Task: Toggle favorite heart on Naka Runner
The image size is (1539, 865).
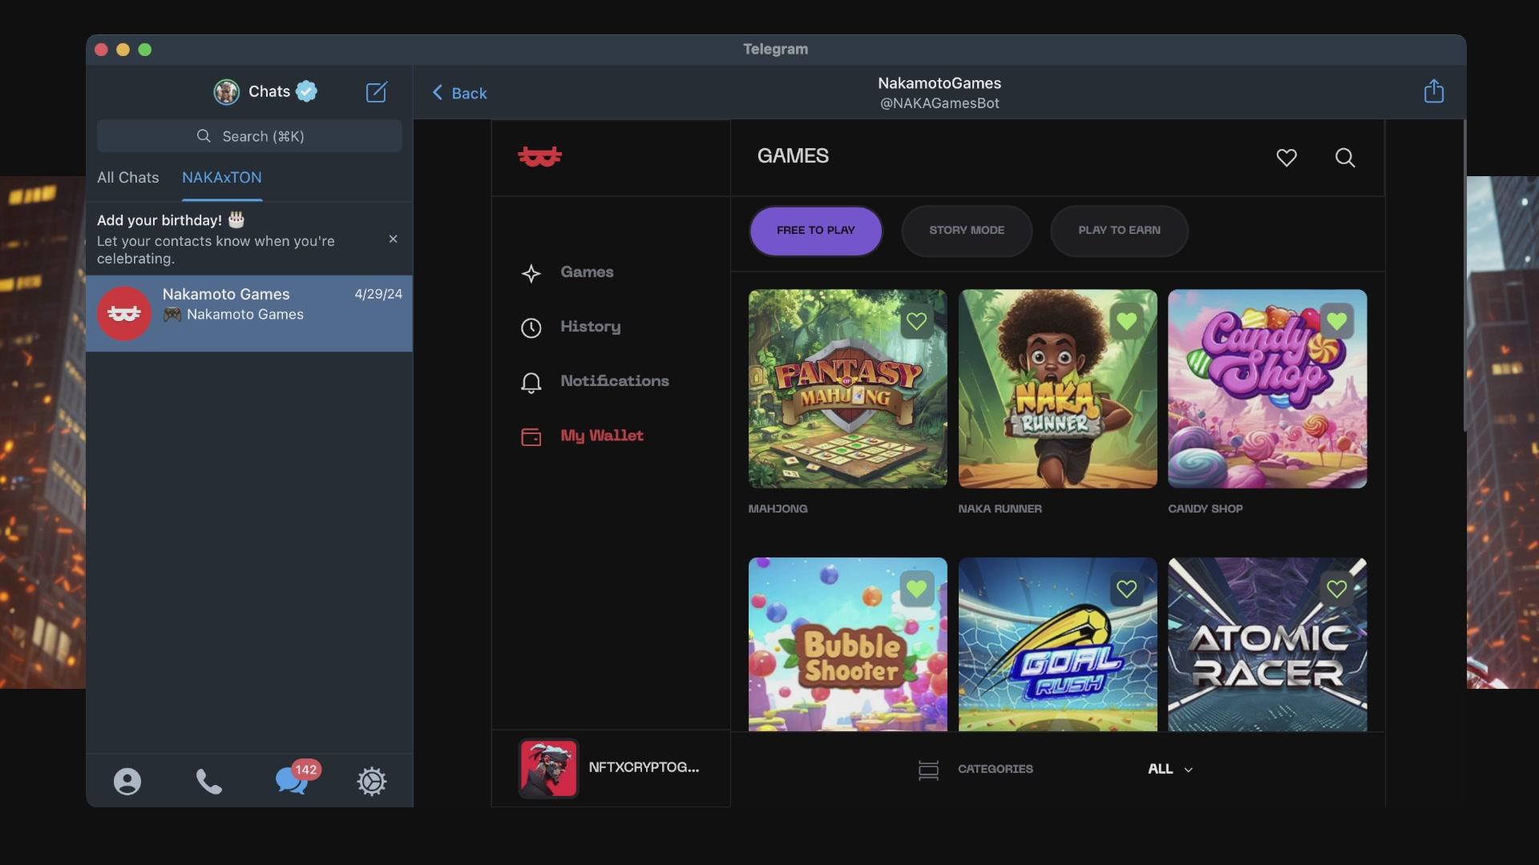Action: click(x=1126, y=322)
